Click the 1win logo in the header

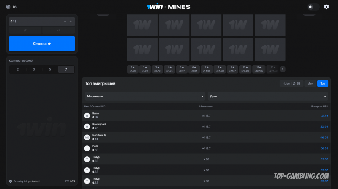[x=155, y=7]
